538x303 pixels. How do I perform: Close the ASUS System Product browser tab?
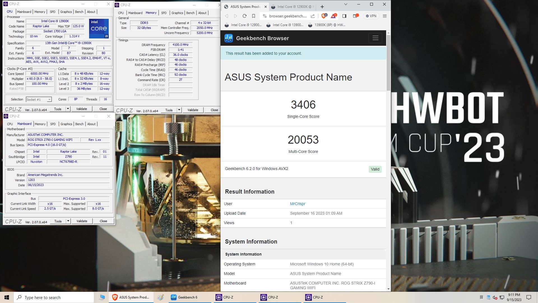tap(266, 7)
